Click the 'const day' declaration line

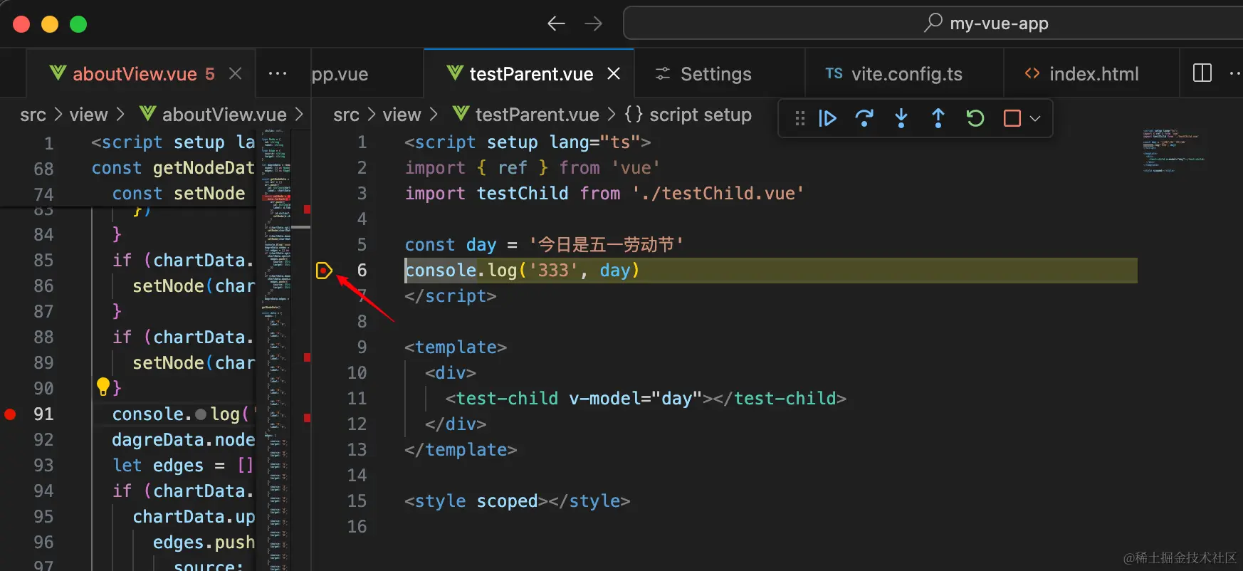point(544,245)
